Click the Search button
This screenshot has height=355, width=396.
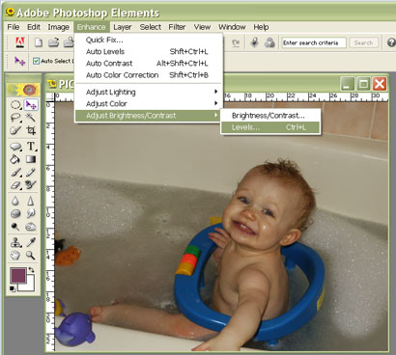363,42
